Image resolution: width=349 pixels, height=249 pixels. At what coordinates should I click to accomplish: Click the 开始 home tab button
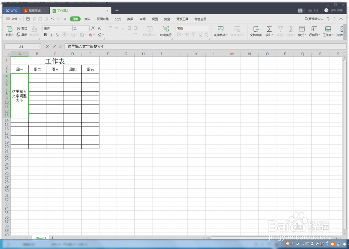(x=75, y=19)
